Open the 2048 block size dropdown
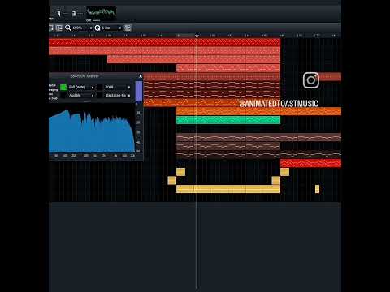Screen dimensions: 390x292 117,87
